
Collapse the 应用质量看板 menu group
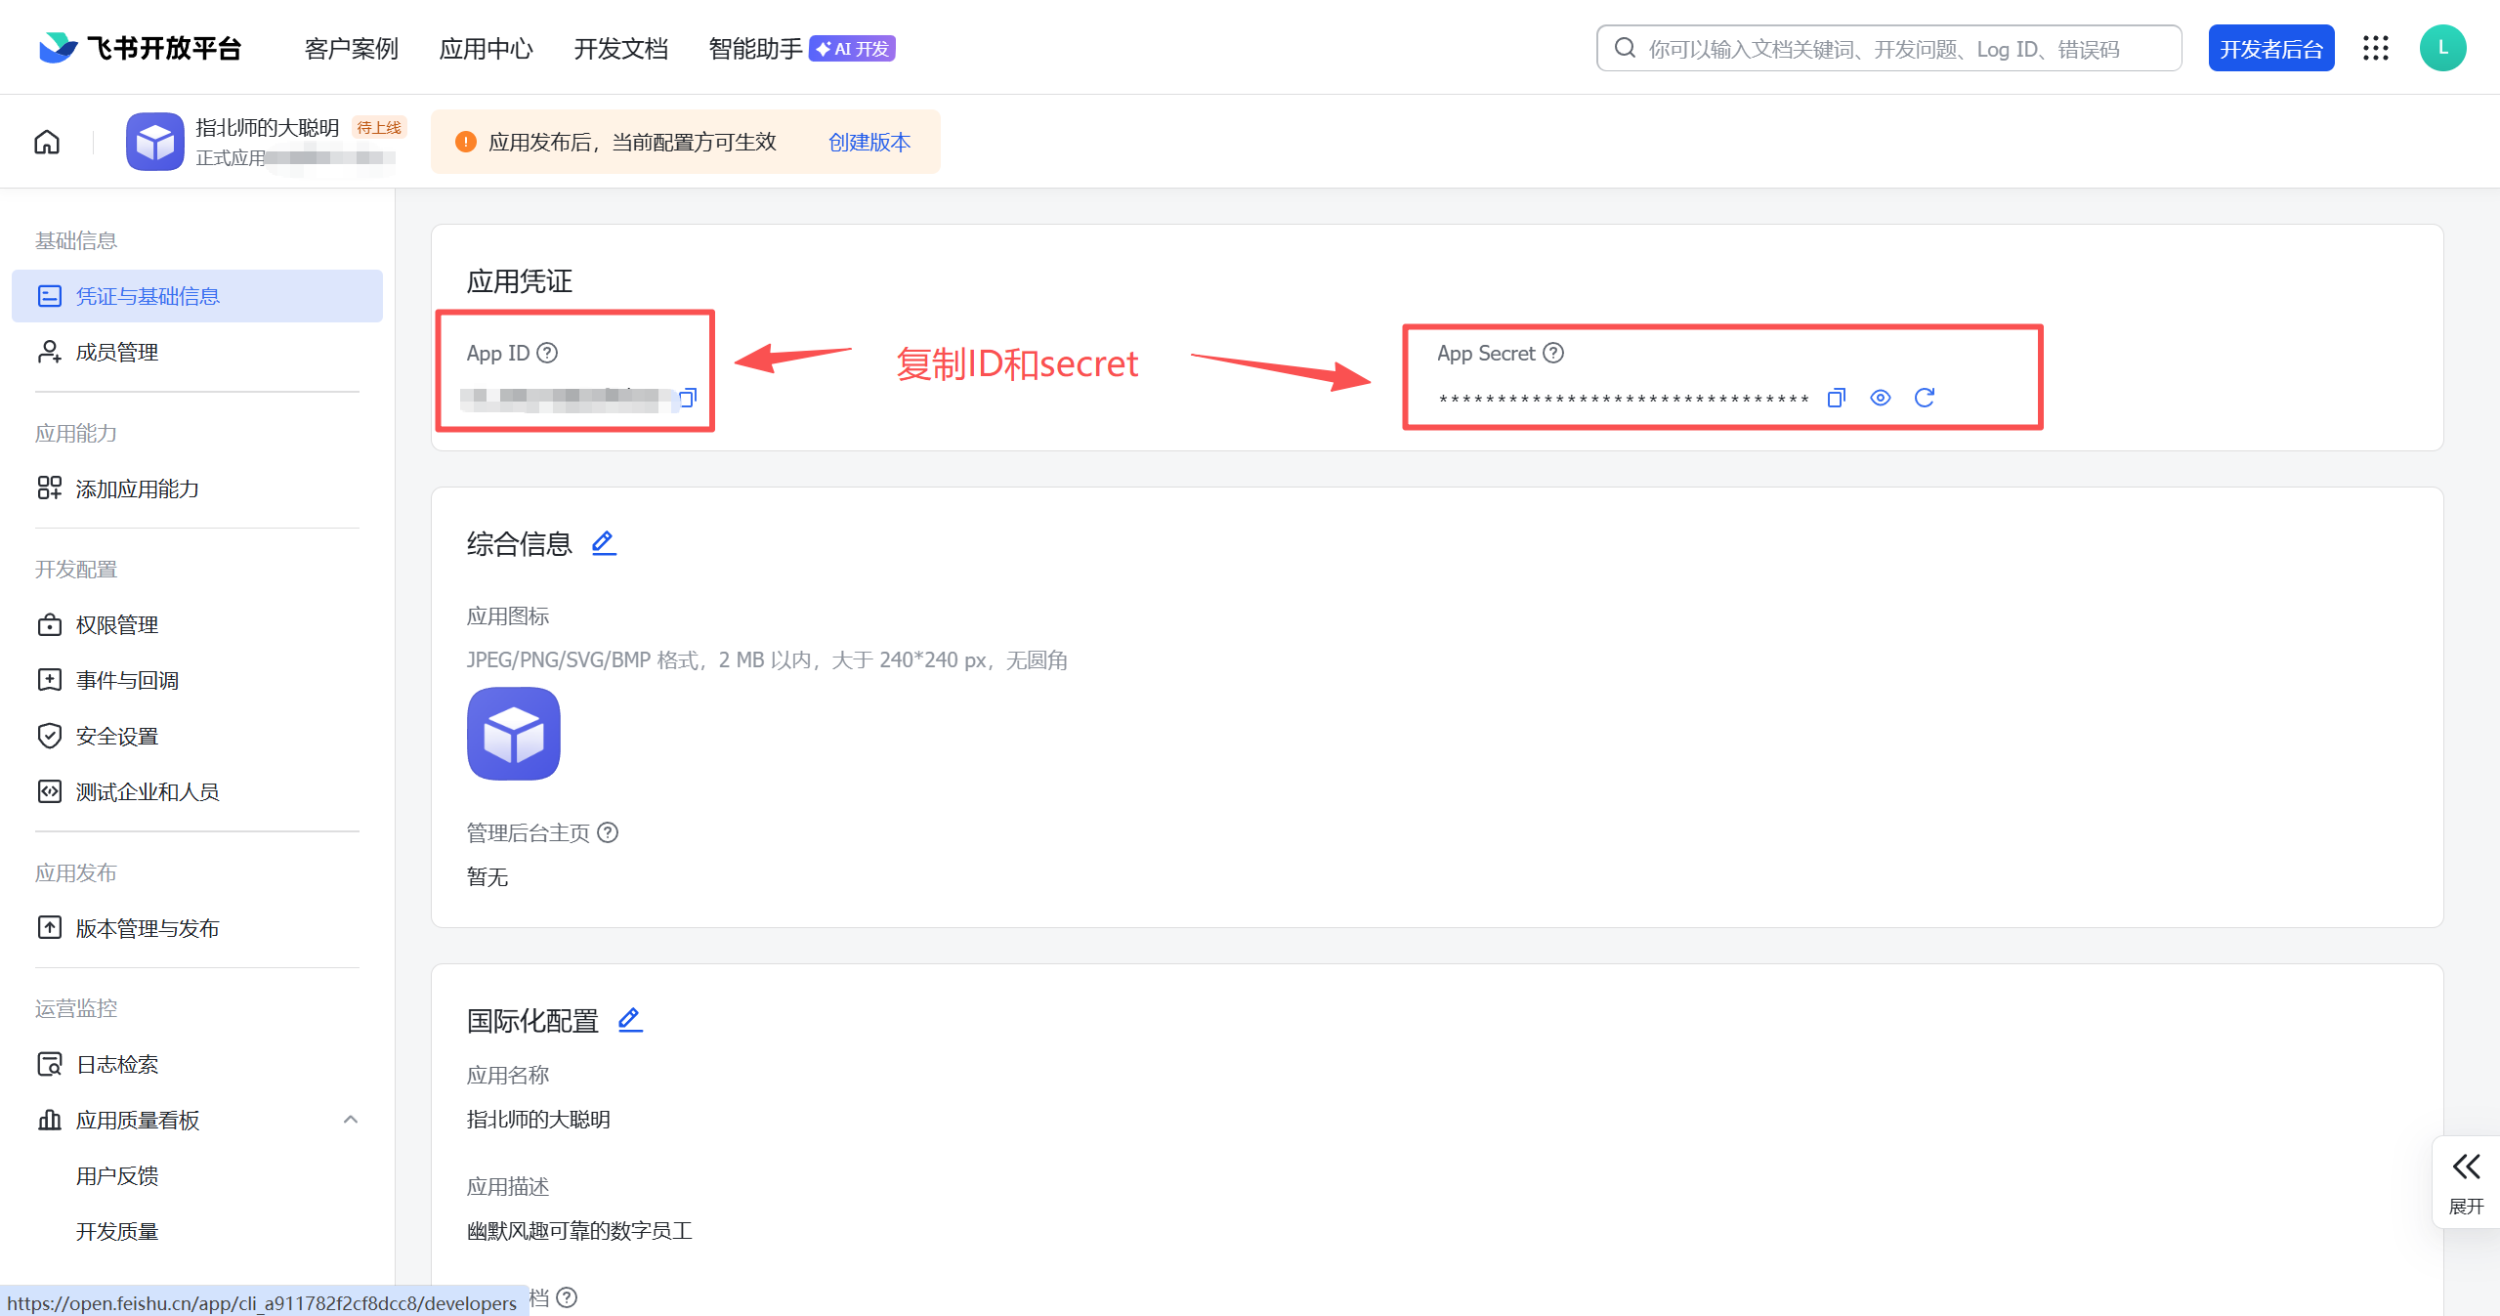tap(351, 1120)
